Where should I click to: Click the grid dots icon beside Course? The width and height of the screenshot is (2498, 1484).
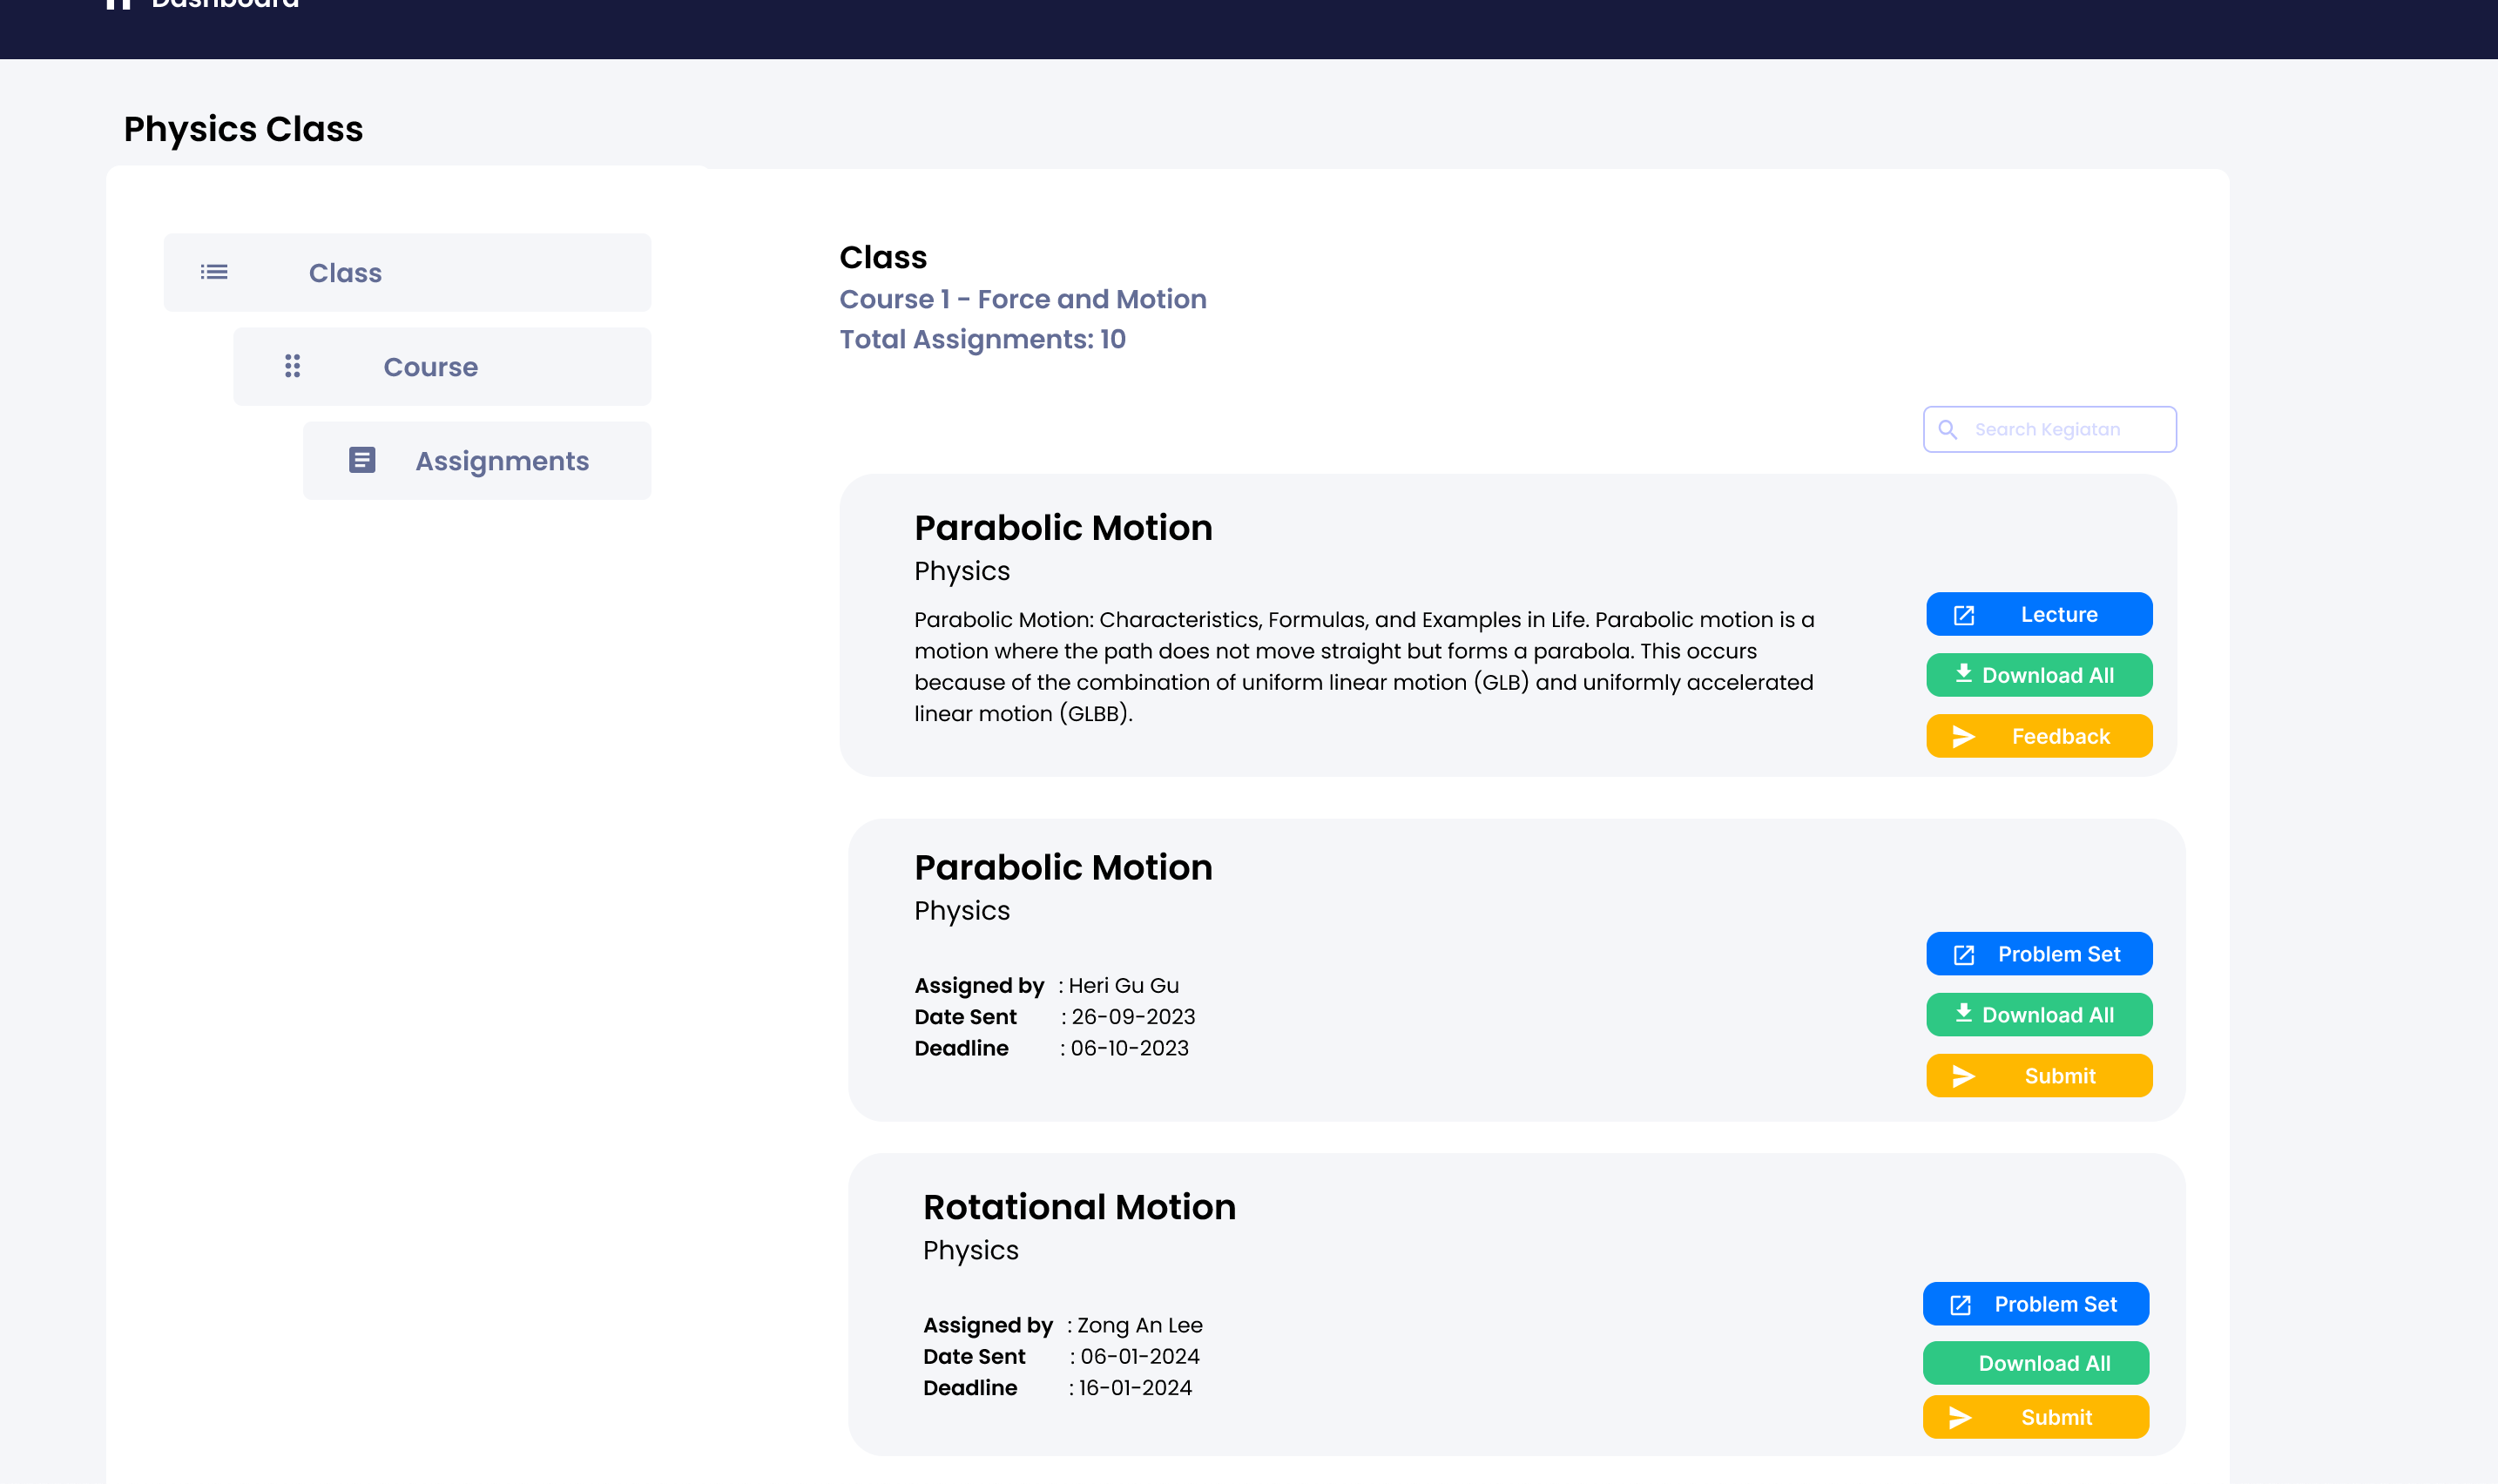point(292,366)
